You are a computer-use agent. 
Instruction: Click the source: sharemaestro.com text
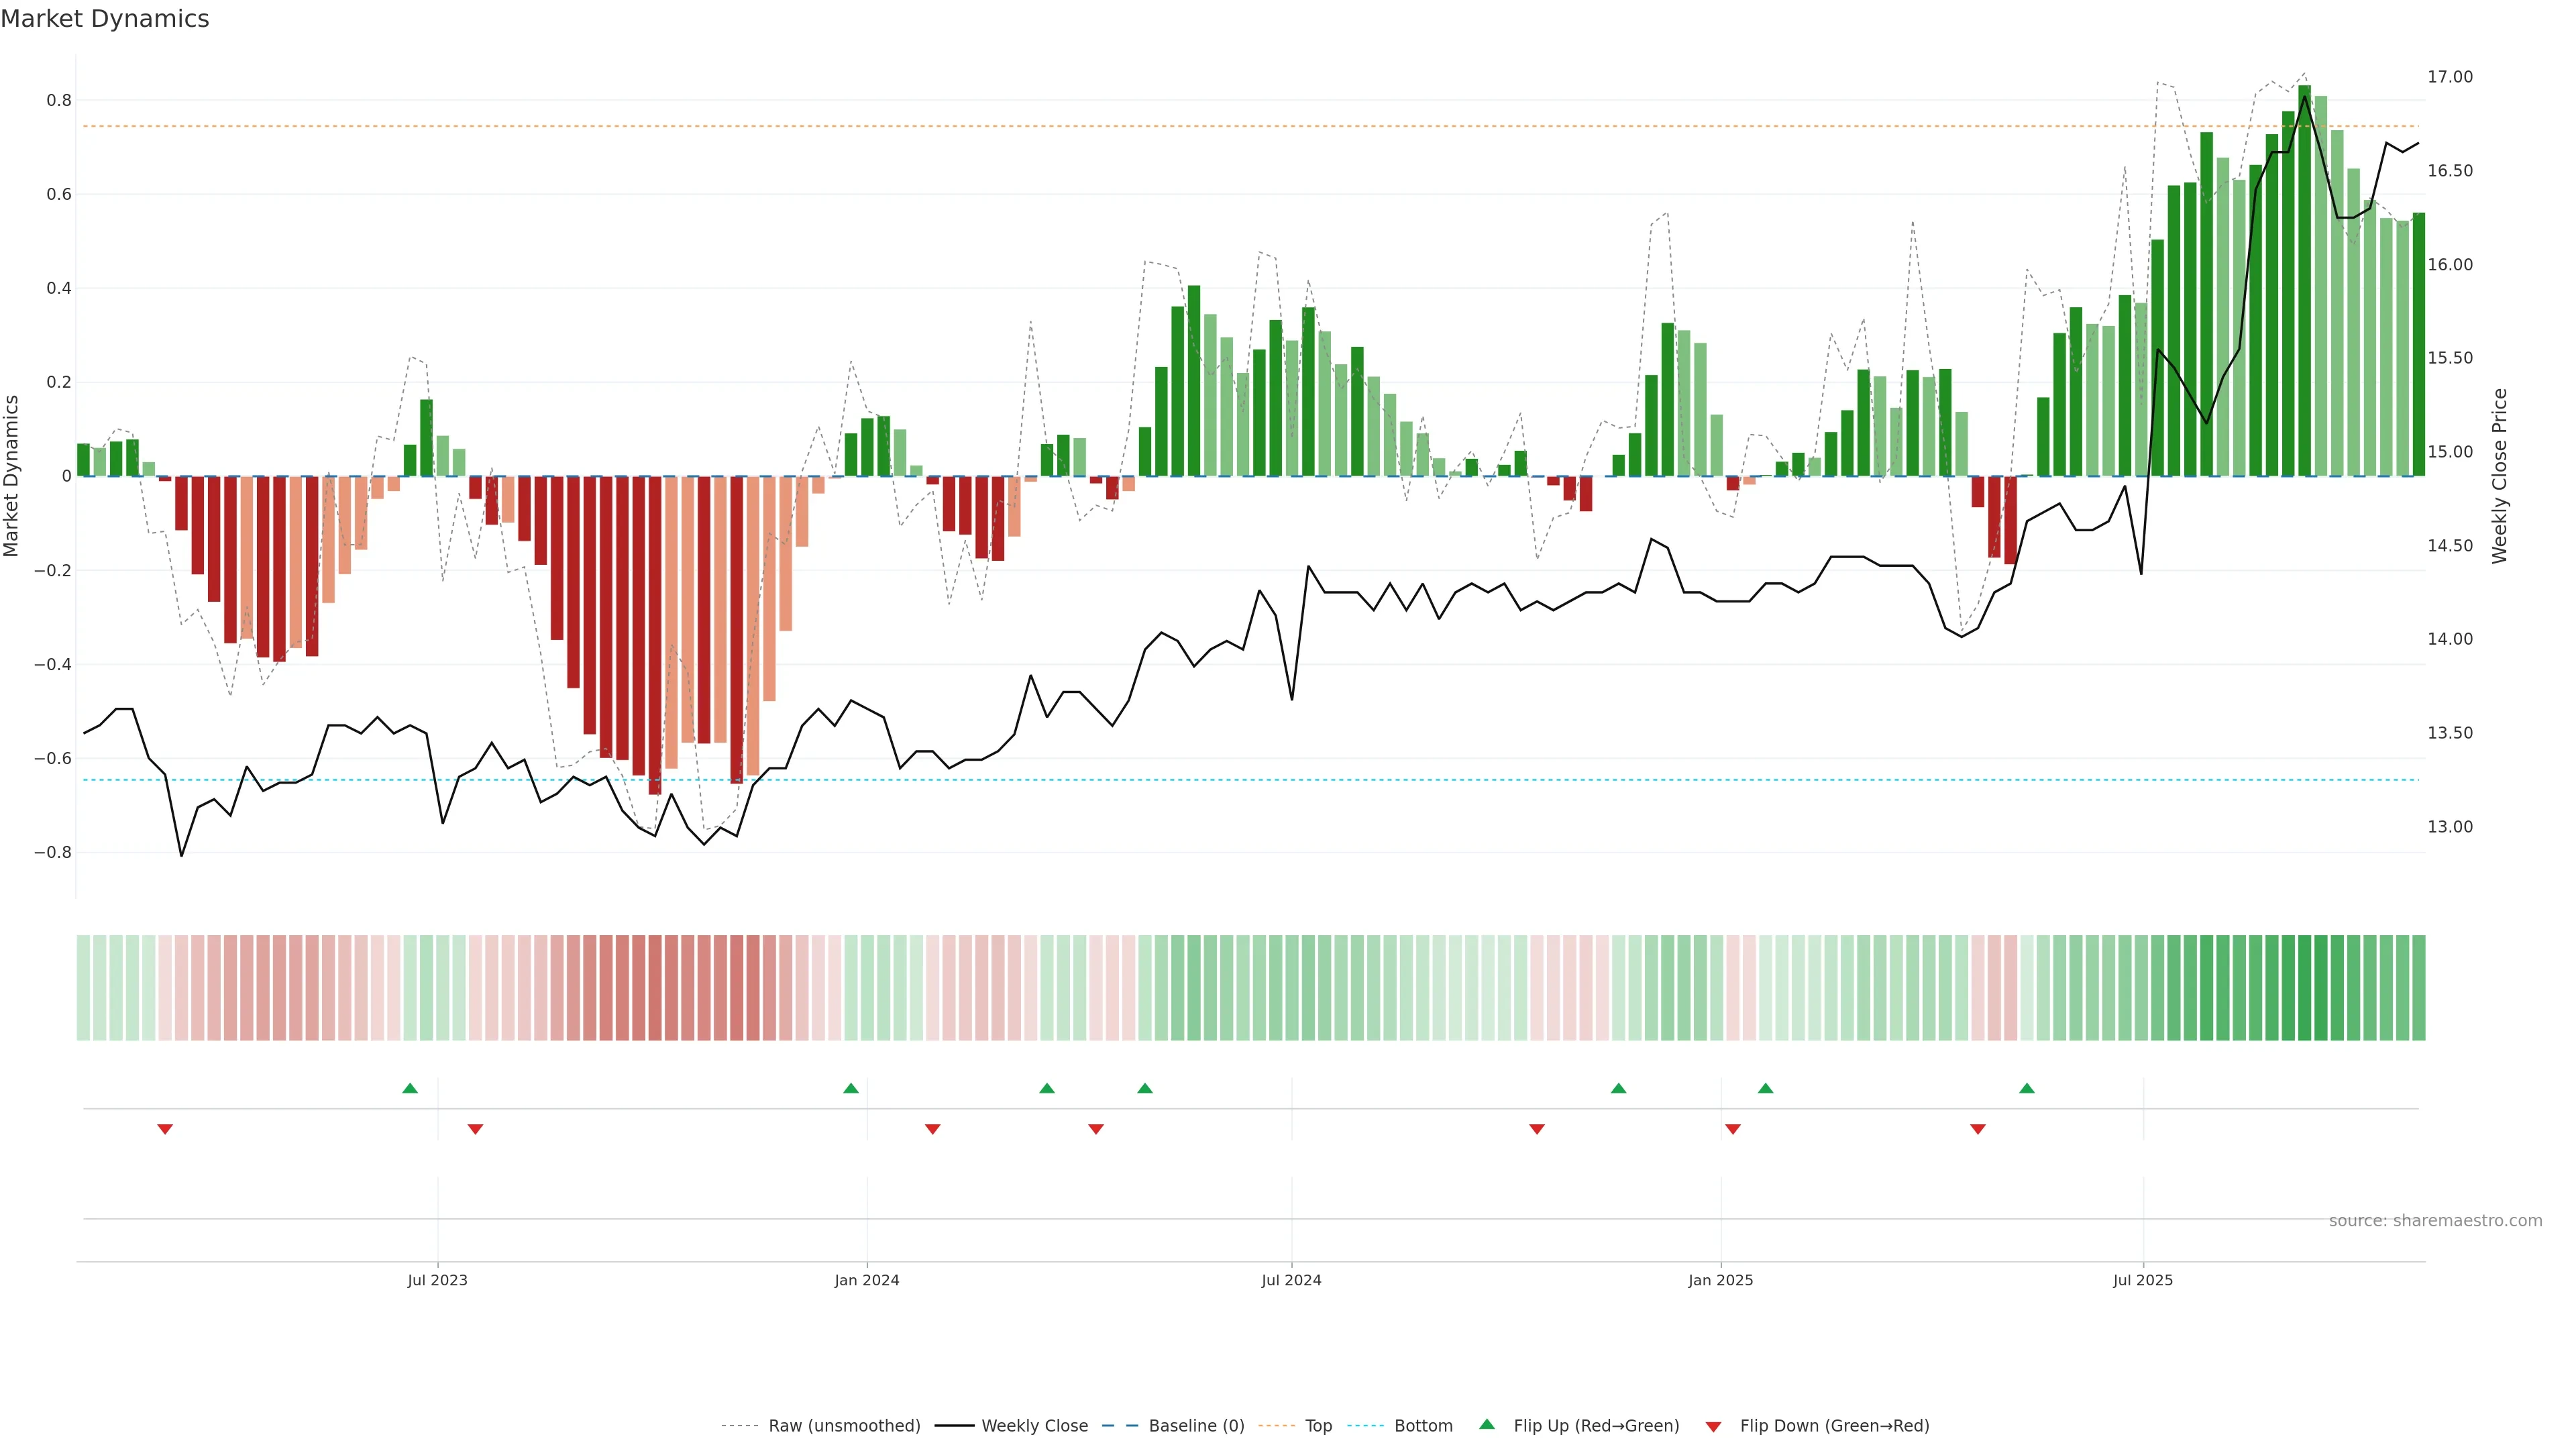coord(2435,1220)
